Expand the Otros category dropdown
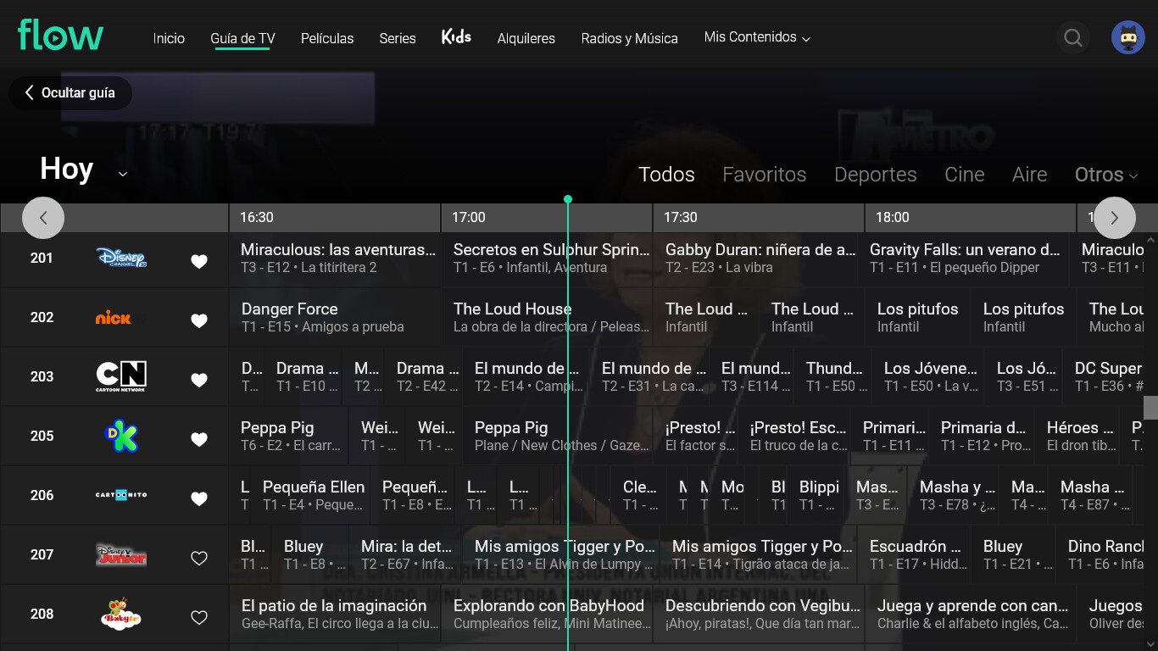This screenshot has width=1158, height=651. (x=1105, y=175)
